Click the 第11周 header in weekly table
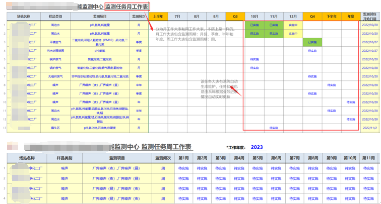The image size is (381, 204). pos(368,158)
